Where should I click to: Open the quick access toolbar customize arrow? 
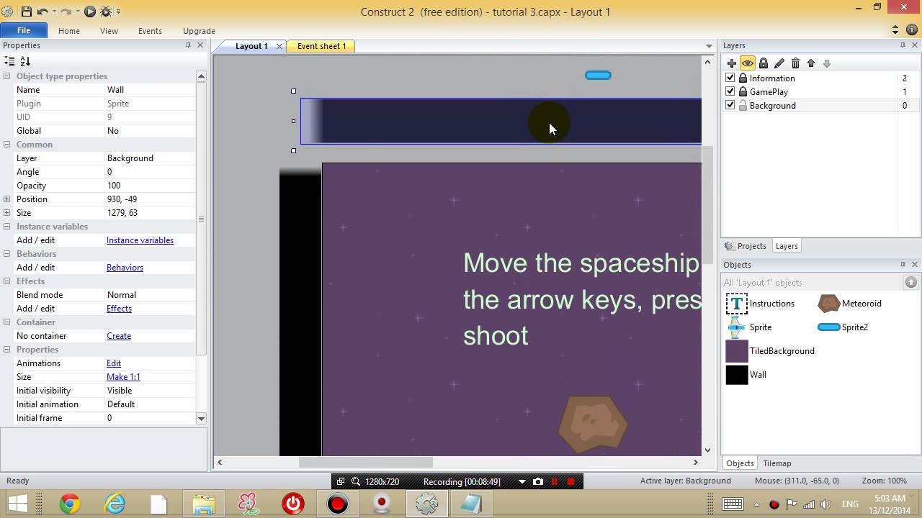point(118,12)
